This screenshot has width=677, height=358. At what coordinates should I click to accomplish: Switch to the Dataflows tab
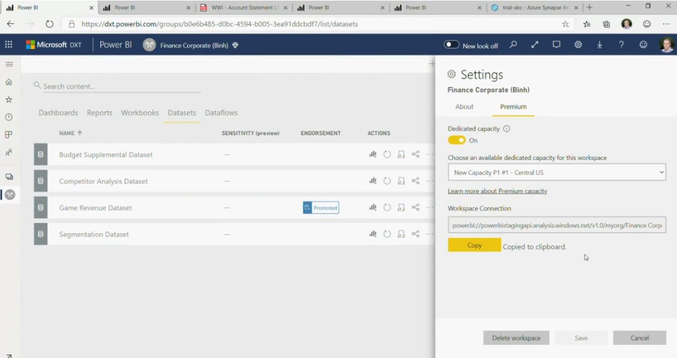[x=221, y=113]
